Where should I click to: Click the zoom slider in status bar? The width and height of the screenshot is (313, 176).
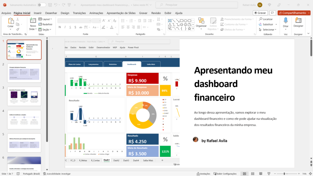(284, 174)
